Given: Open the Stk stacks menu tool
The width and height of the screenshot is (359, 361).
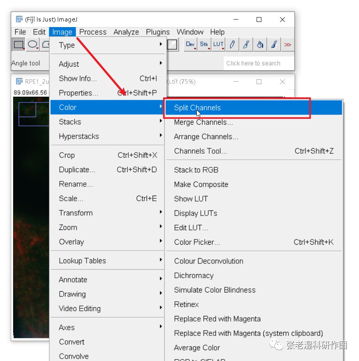Looking at the screenshot, I should (x=204, y=45).
